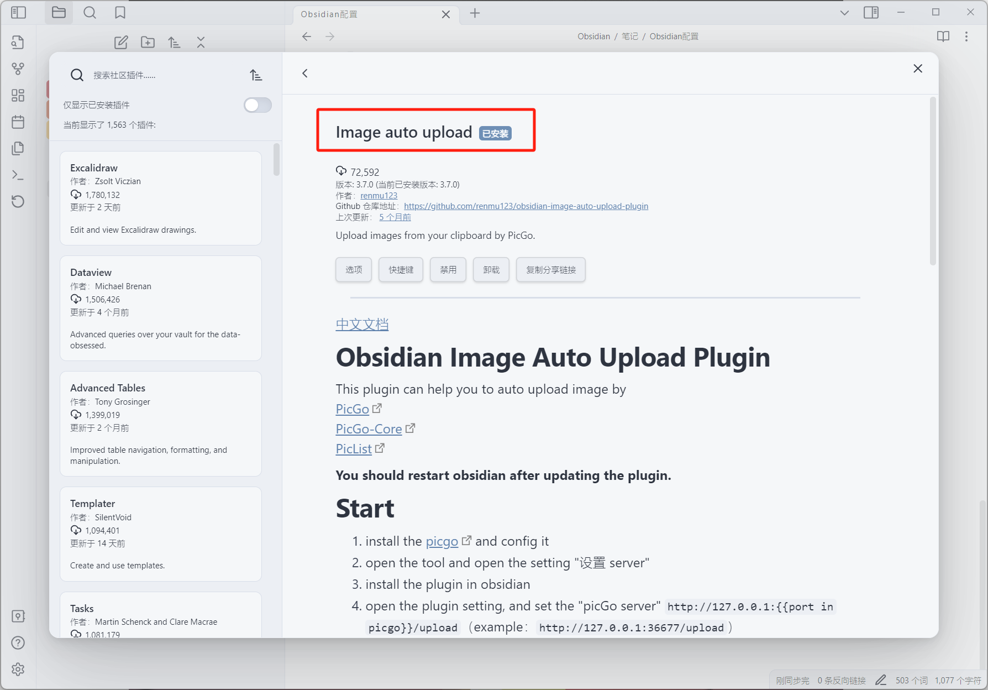Viewport: 988px width, 690px height.
Task: Open 中文文档 link
Action: pos(362,325)
